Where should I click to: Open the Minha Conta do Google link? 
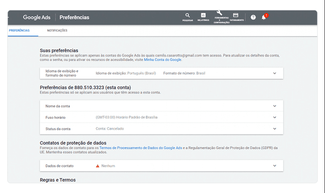pyautogui.click(x=163, y=60)
